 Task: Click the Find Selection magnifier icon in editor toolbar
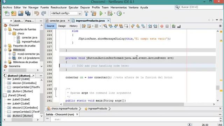105,26
